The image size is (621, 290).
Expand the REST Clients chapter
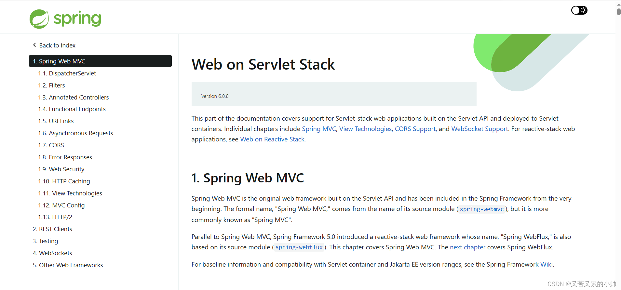click(x=55, y=229)
